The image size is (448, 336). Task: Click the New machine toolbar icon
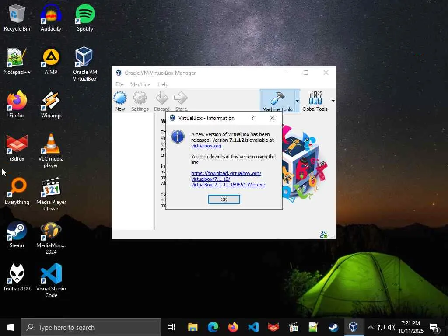coord(120,101)
